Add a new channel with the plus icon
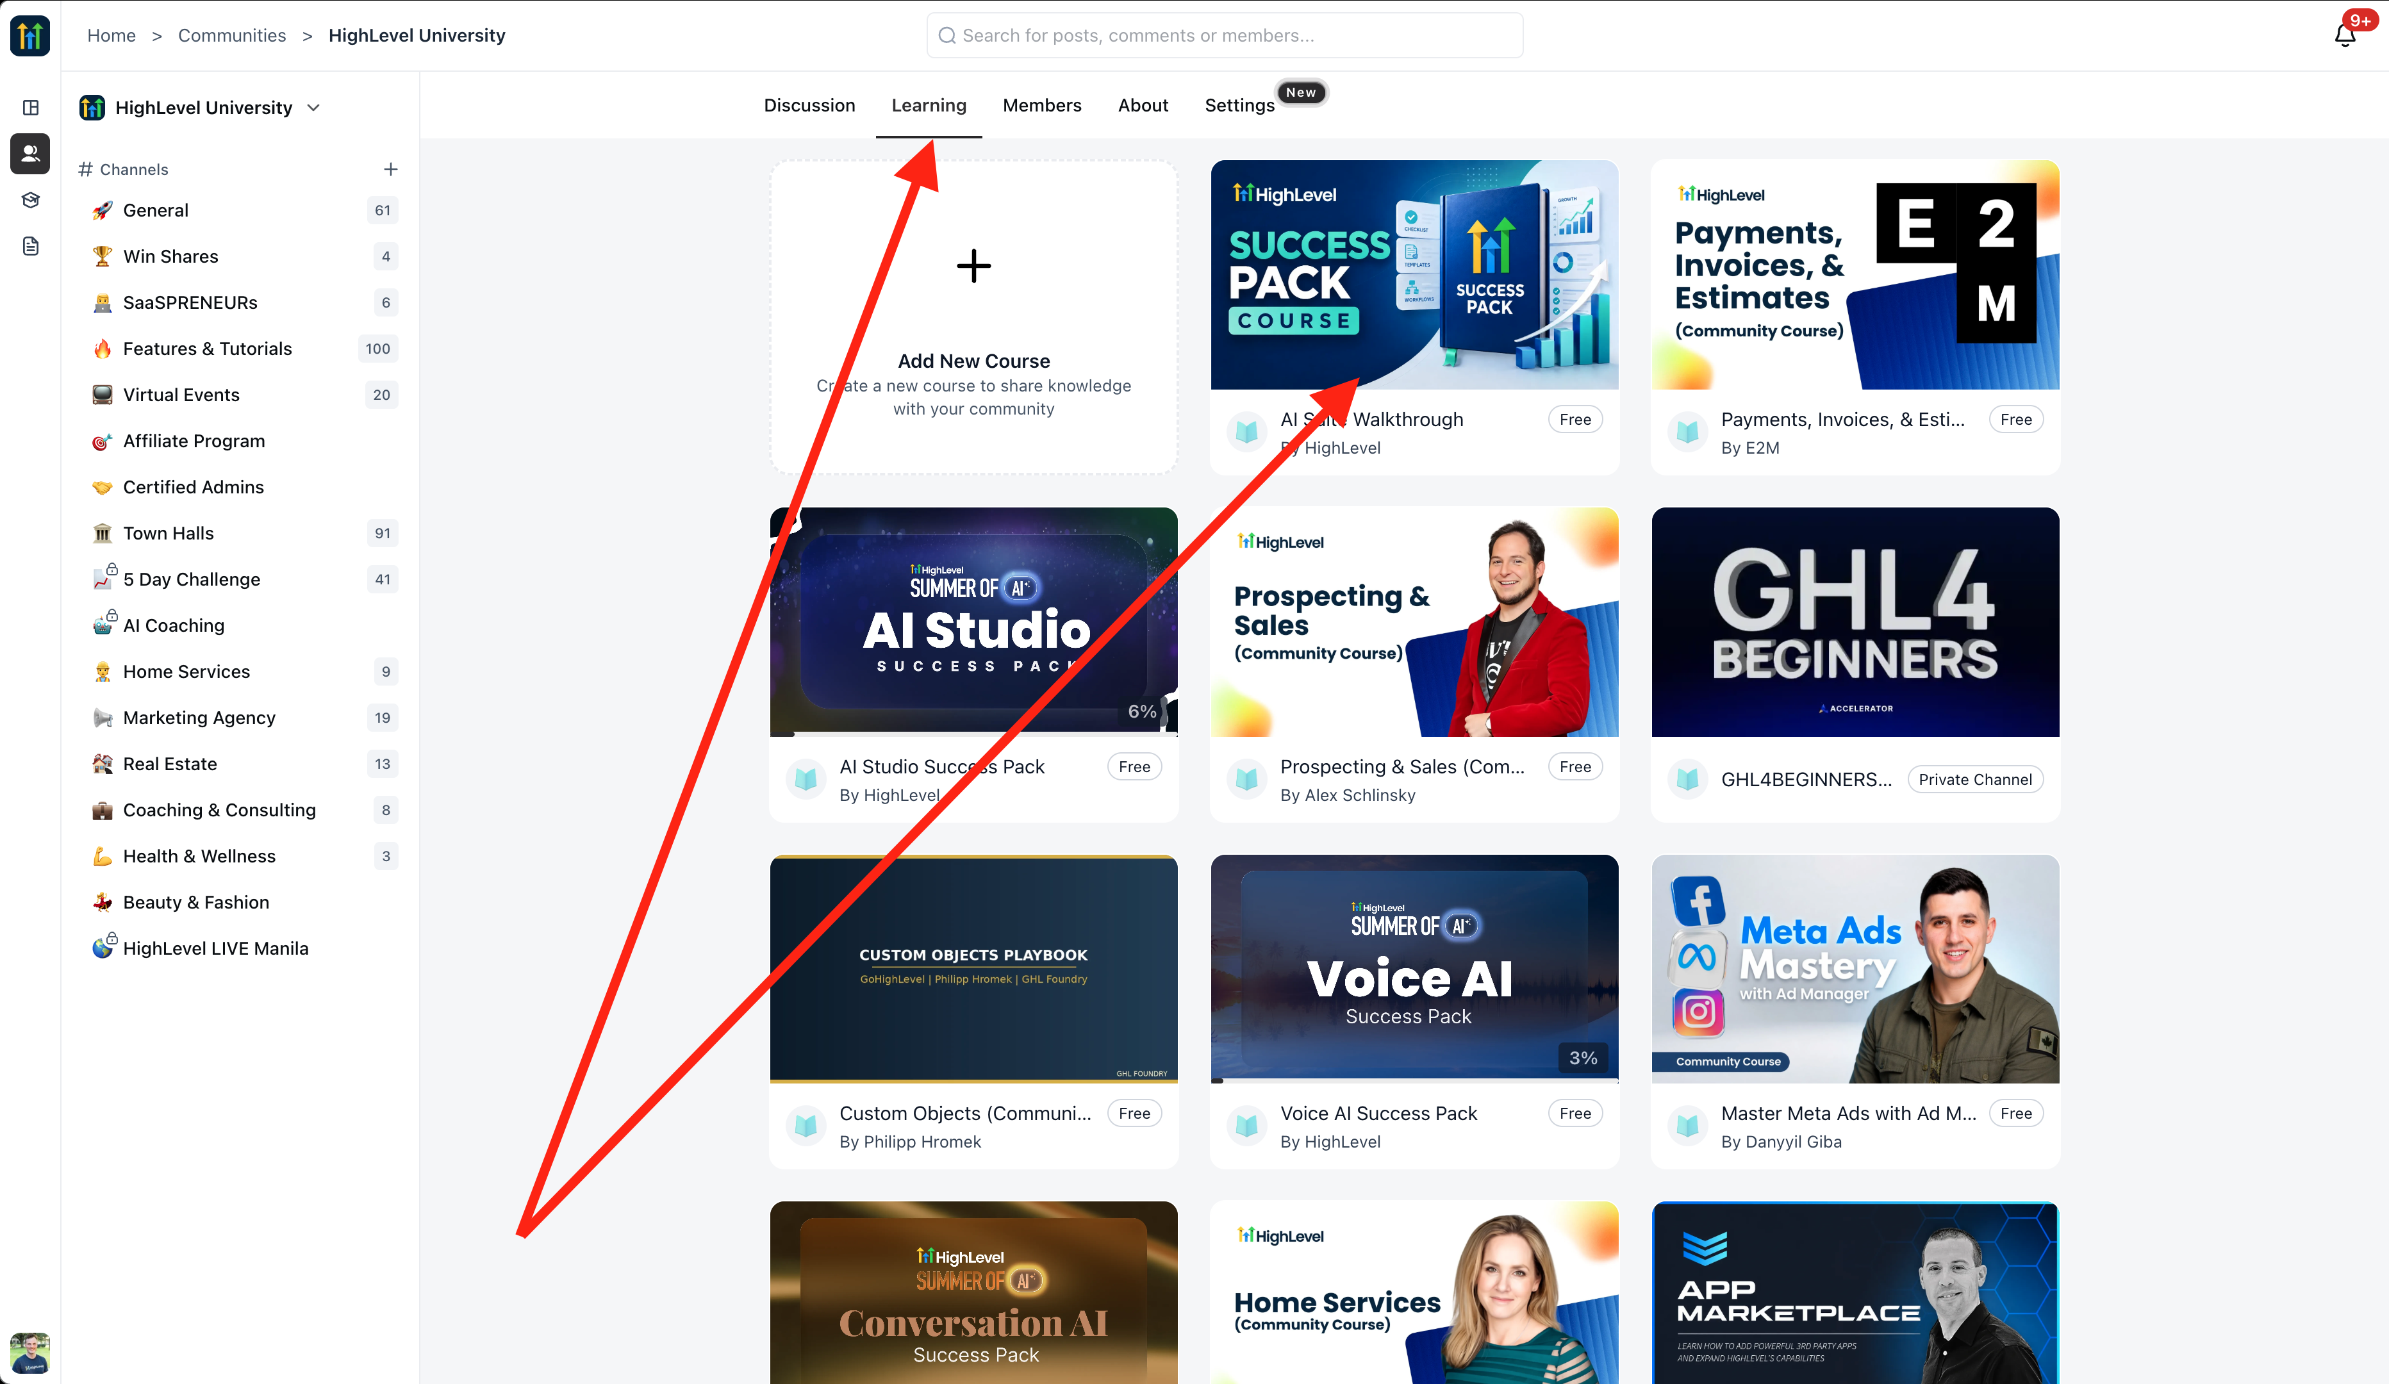Viewport: 2389px width, 1384px height. (390, 170)
